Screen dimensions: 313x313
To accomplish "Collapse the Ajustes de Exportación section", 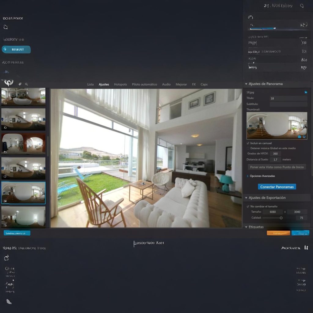I will (246, 198).
